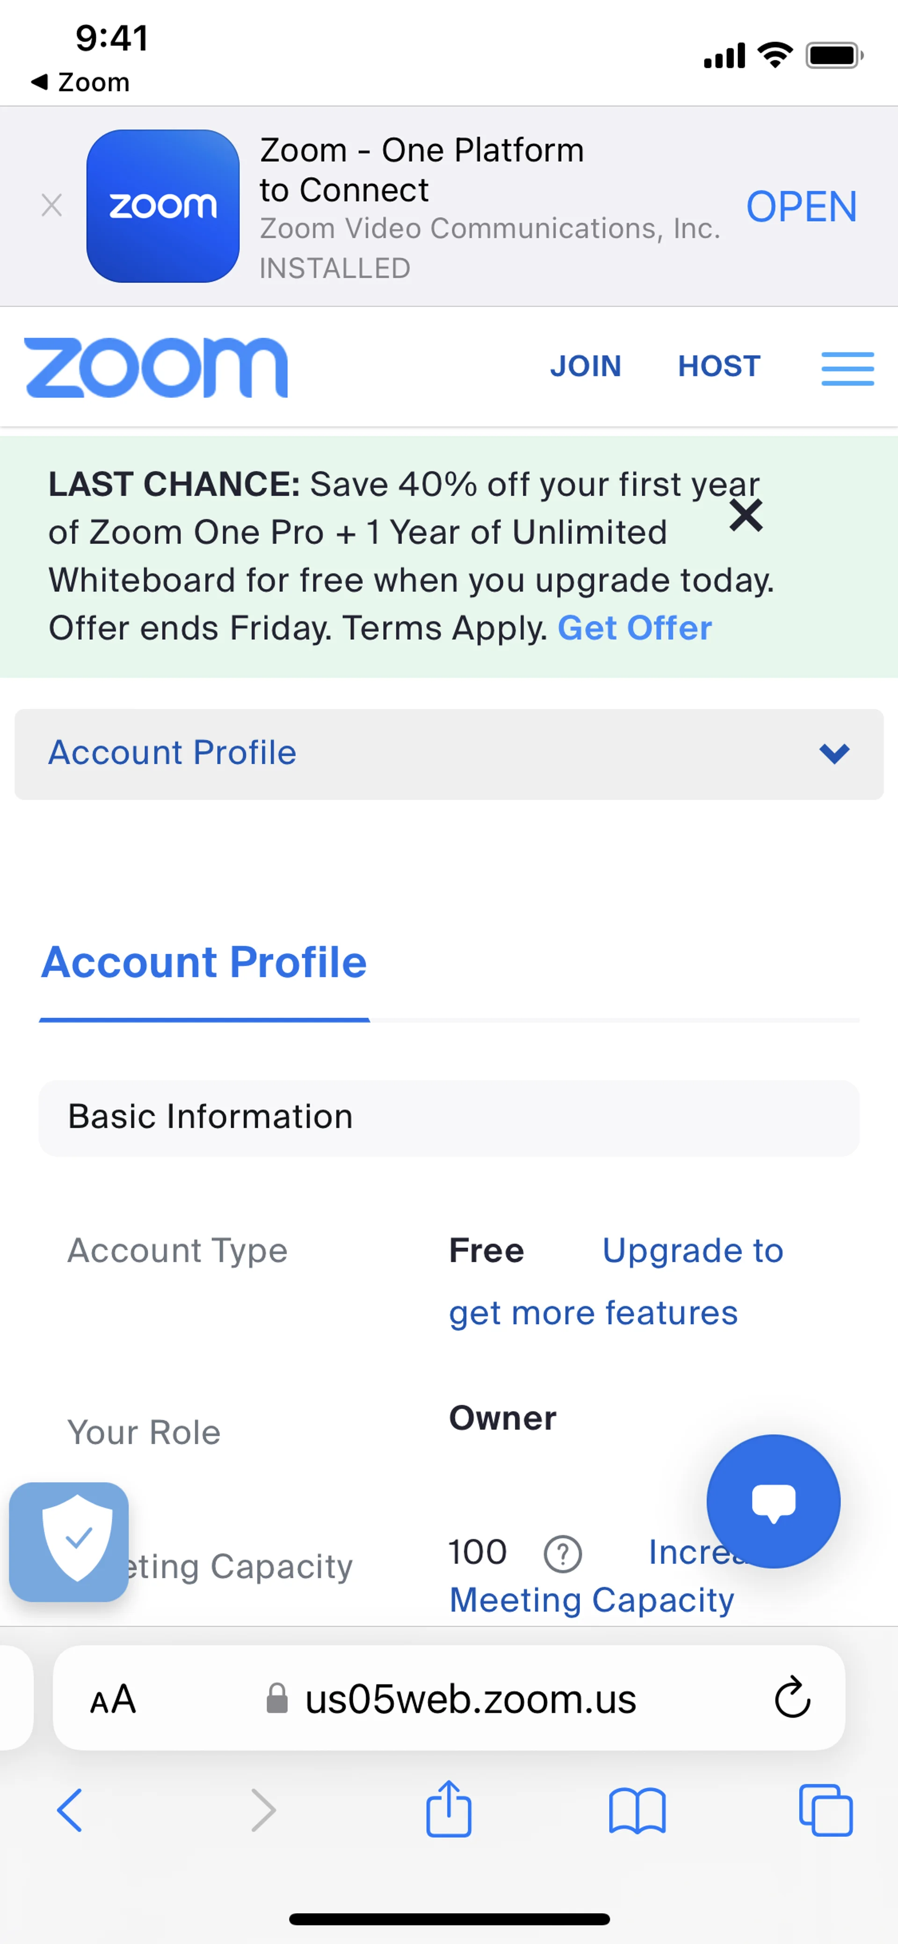This screenshot has width=898, height=1944.
Task: Open the Safari share sheet icon
Action: click(x=449, y=1809)
